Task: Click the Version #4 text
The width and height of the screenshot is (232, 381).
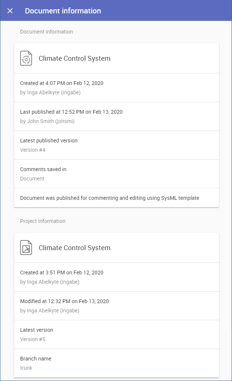Action: 33,150
